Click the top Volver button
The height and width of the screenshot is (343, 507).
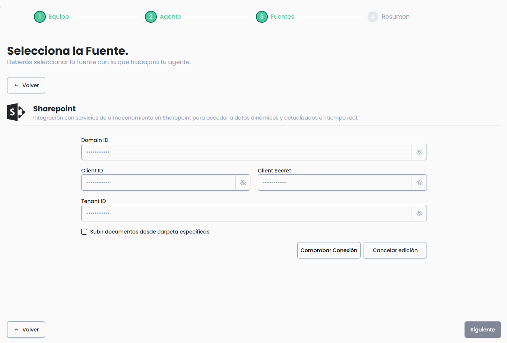point(26,85)
